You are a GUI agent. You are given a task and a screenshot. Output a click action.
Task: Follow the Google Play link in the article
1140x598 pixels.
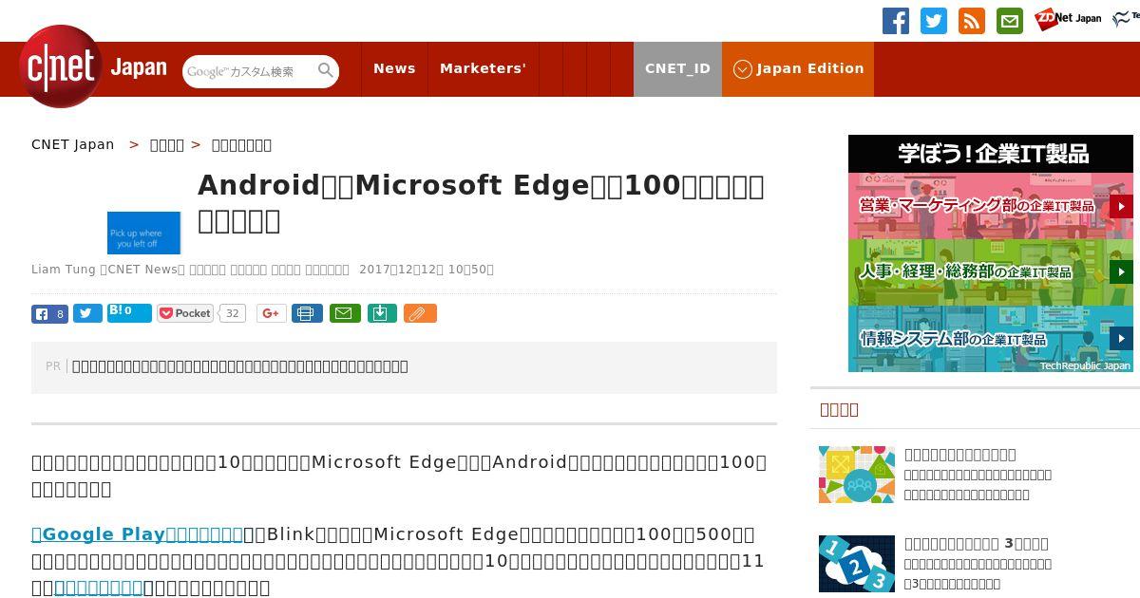click(137, 533)
